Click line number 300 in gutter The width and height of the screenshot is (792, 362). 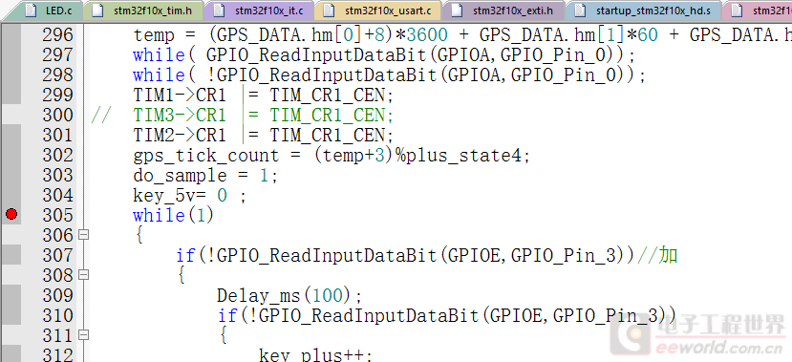tap(57, 116)
